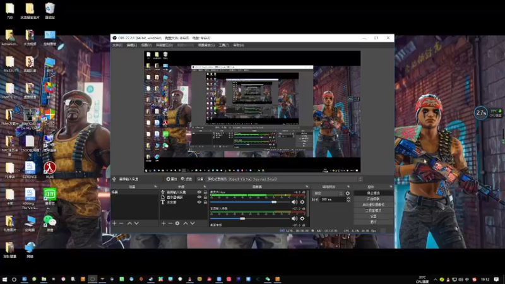Increase the transition duration with the up arrow
505x284 pixels.
(x=348, y=198)
